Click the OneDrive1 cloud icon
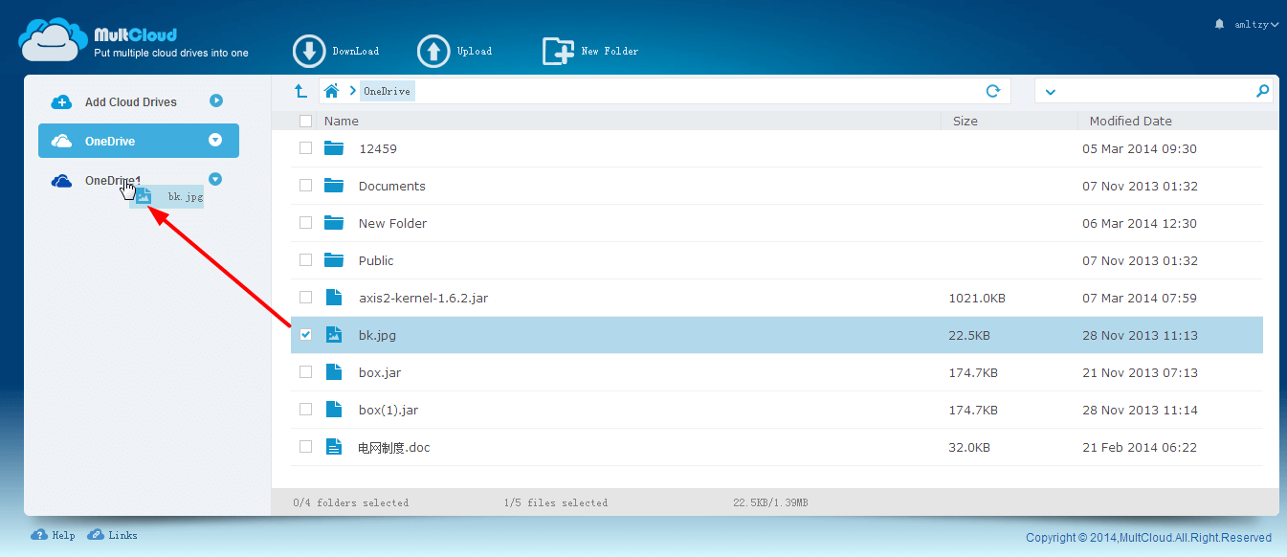Screen dimensions: 1287x557 [61, 180]
